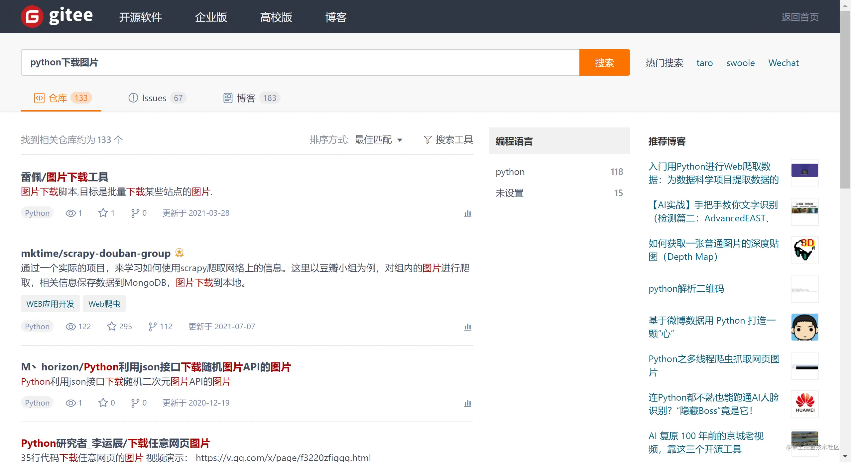Open repository mktime/scrapy-douban-group
This screenshot has height=462, width=851.
[x=96, y=253]
